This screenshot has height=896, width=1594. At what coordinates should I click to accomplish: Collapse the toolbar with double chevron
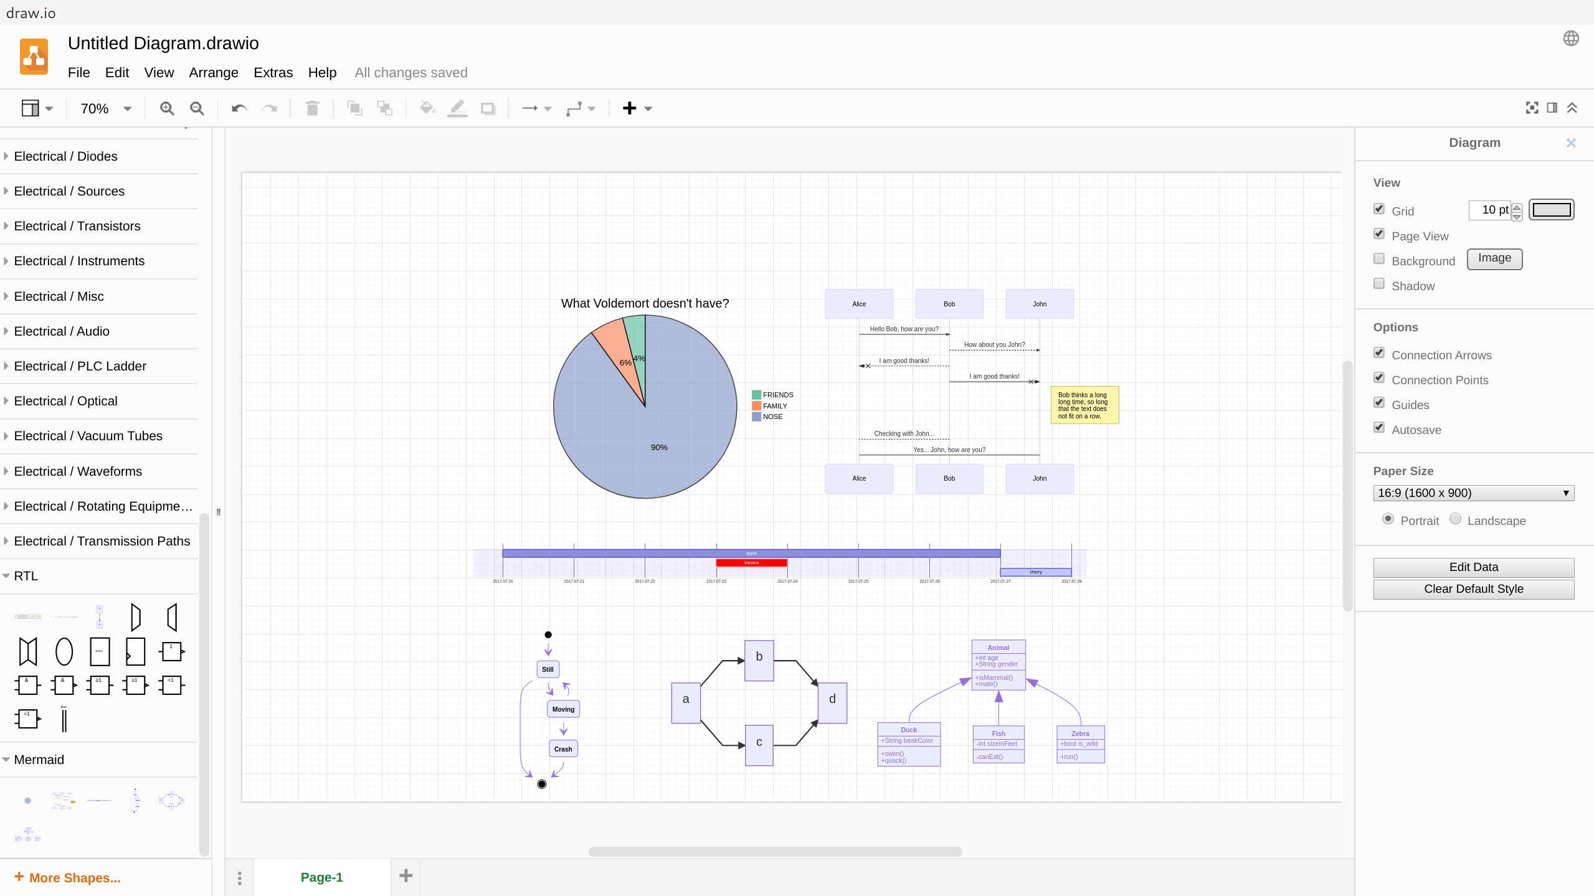1572,108
